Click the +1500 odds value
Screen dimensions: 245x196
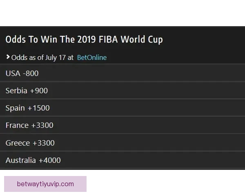39,108
